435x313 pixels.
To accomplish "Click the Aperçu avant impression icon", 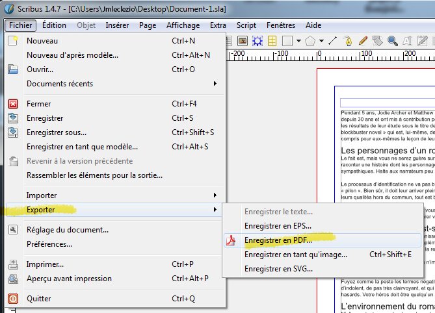I will point(13,279).
